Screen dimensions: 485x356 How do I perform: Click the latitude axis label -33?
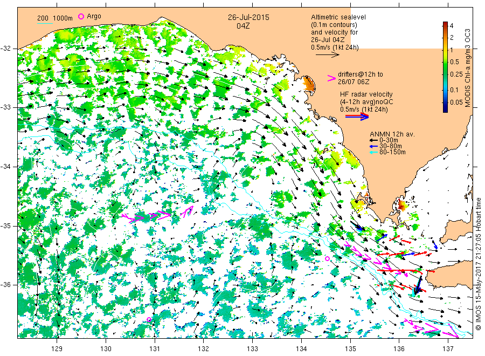(5, 107)
